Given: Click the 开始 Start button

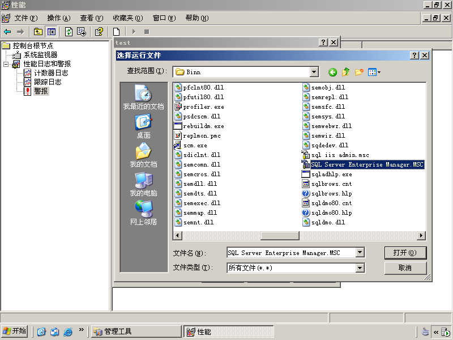Looking at the screenshot, I should coord(15,331).
